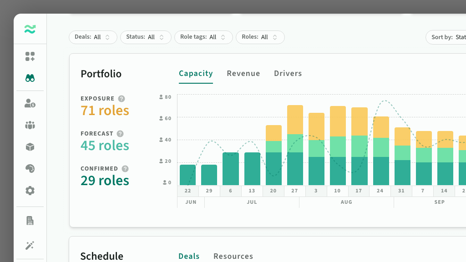Click the wave logo icon in sidebar
466x262 pixels.
(30, 29)
